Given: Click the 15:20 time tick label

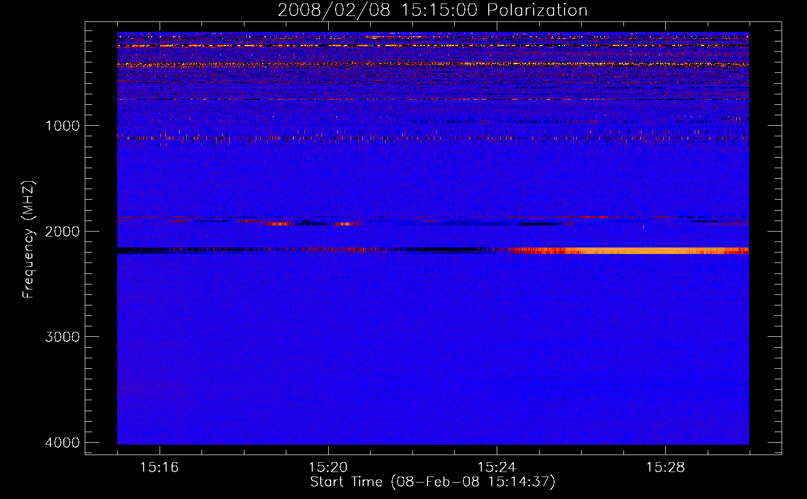Looking at the screenshot, I should pos(328,468).
